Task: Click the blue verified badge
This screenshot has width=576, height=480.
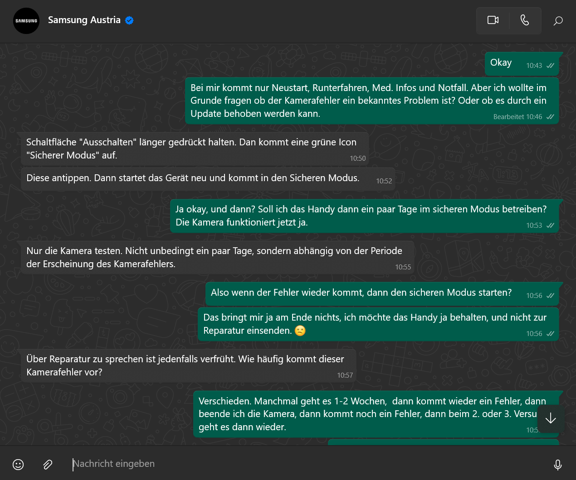Action: tap(129, 20)
